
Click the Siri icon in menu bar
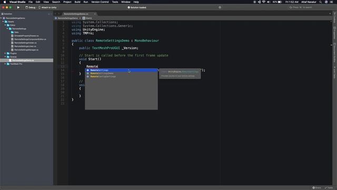click(x=326, y=2)
